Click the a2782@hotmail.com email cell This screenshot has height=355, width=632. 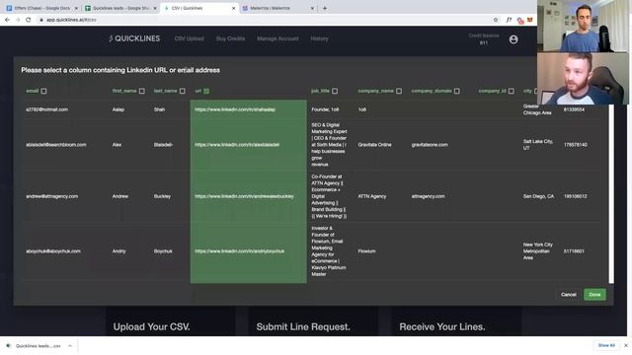coord(46,109)
